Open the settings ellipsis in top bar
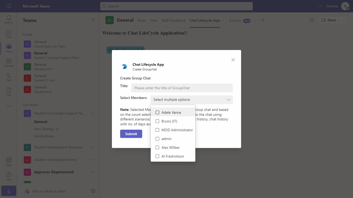This screenshot has height=198, width=353. point(320,6)
